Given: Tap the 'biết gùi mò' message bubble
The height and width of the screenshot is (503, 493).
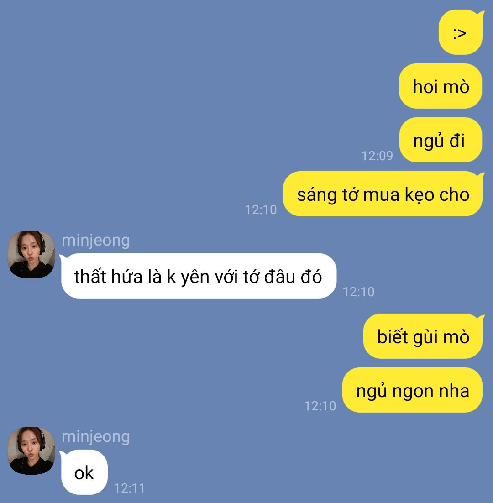Looking at the screenshot, I should click(x=424, y=336).
